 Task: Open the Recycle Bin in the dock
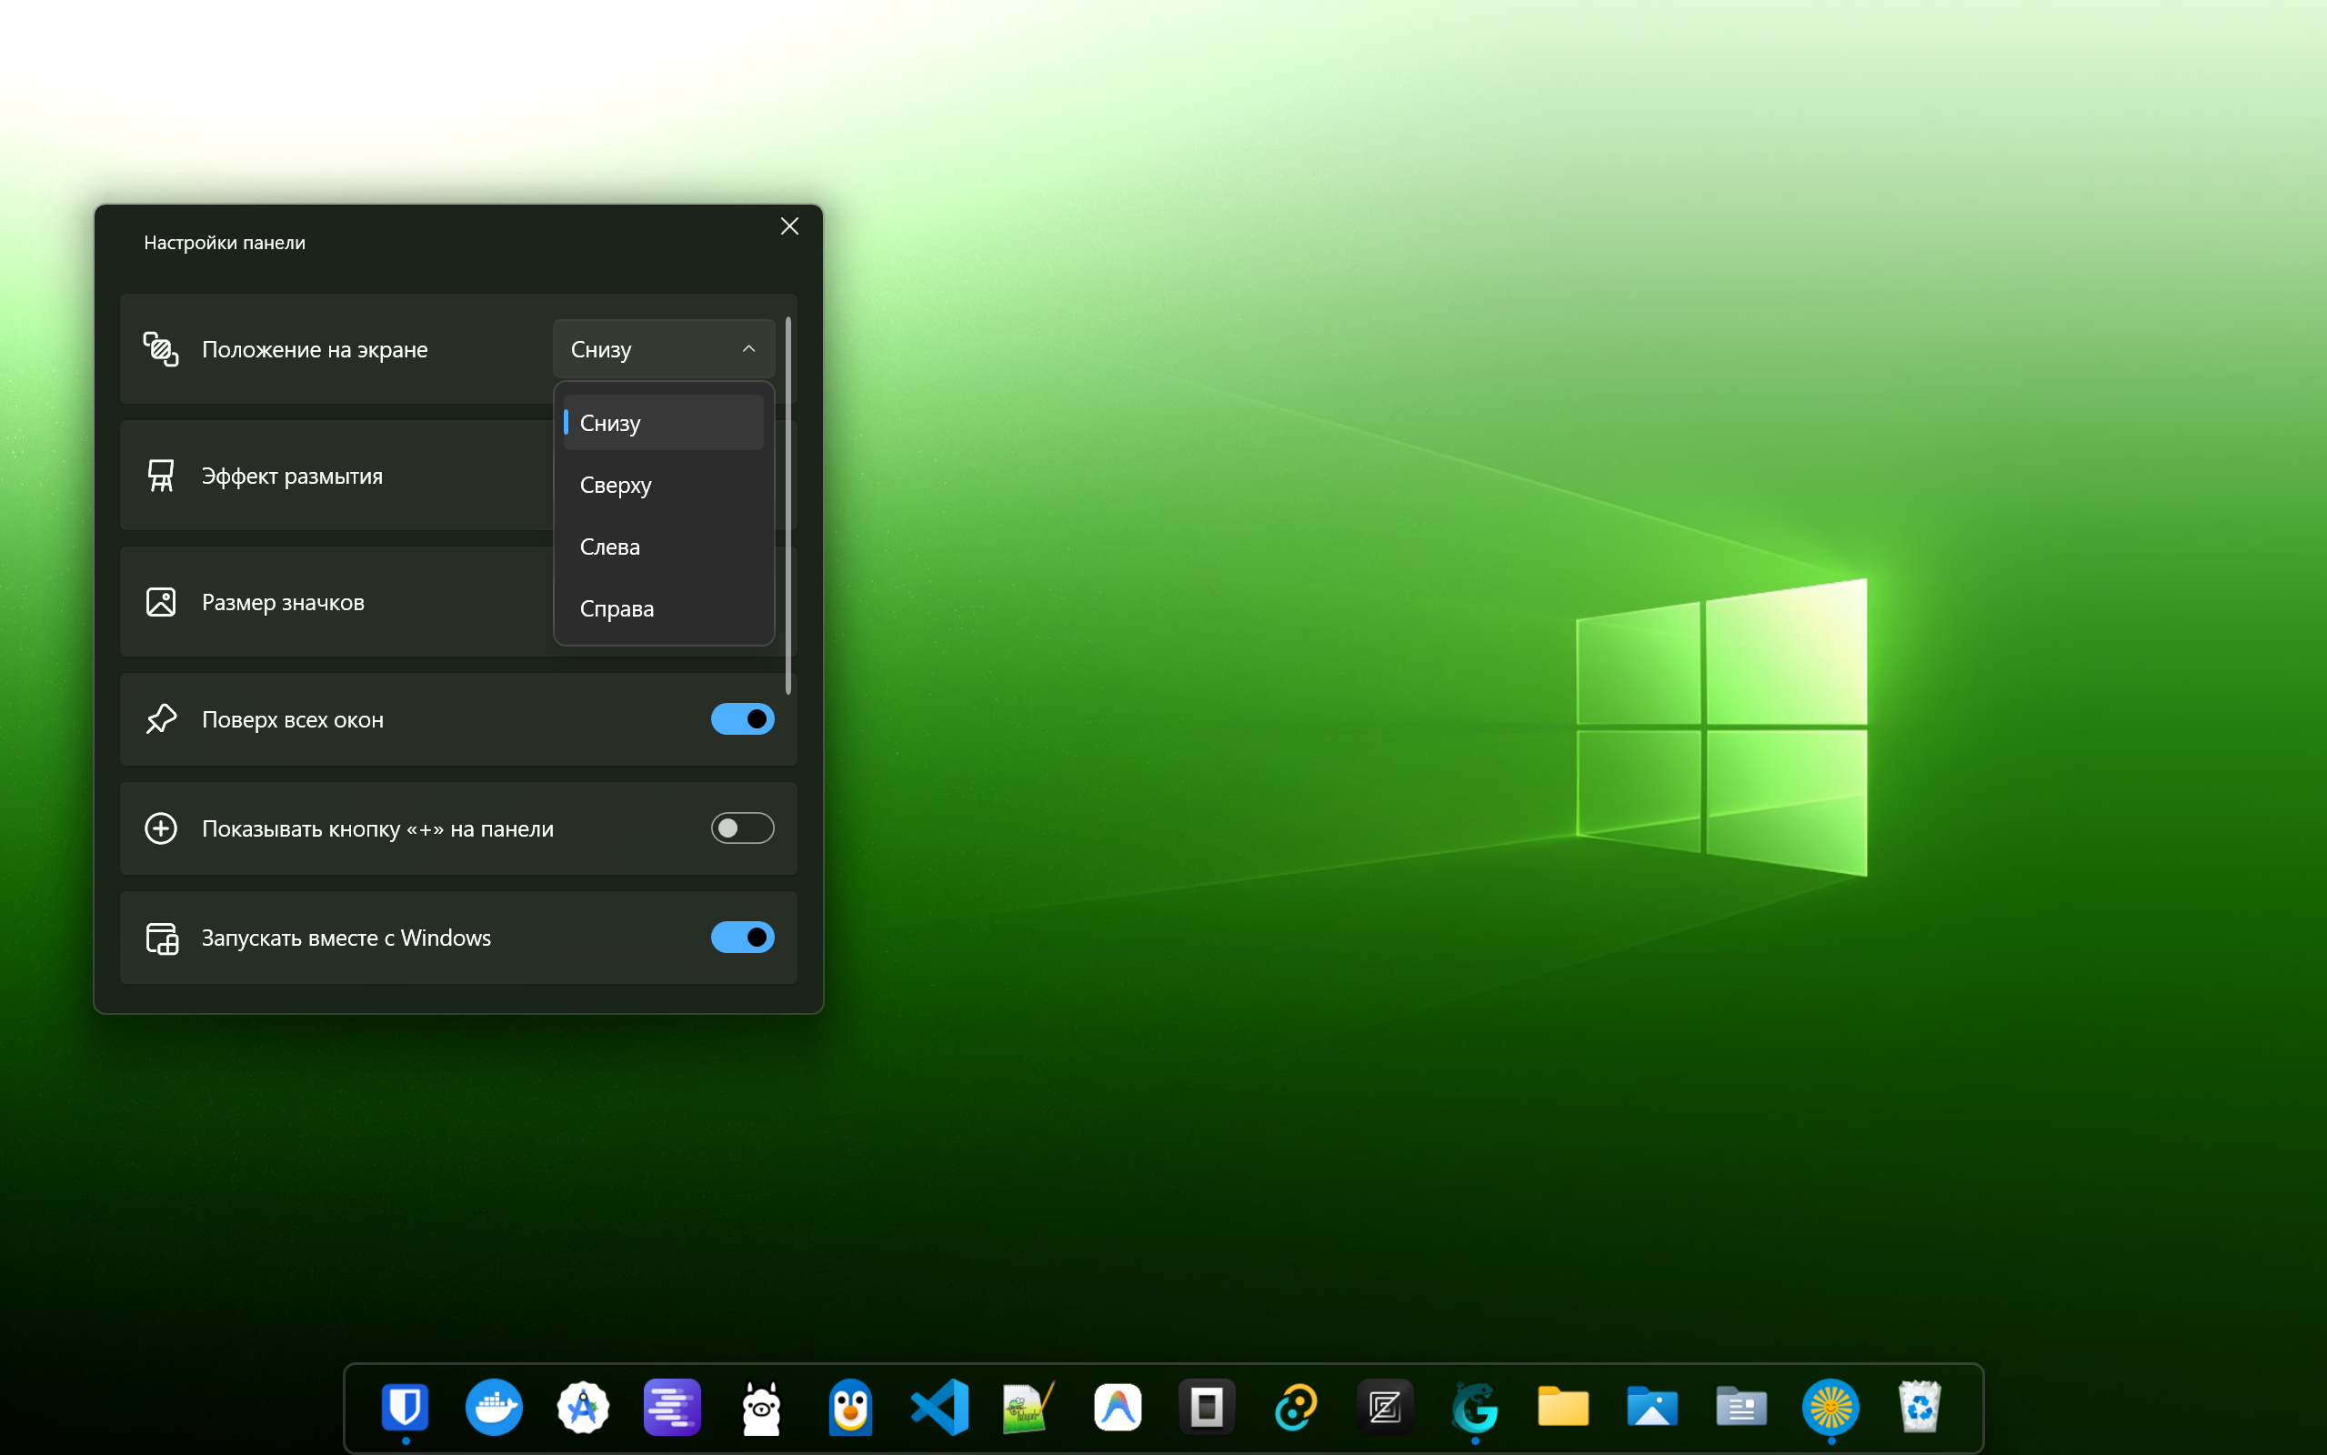pyautogui.click(x=1919, y=1407)
